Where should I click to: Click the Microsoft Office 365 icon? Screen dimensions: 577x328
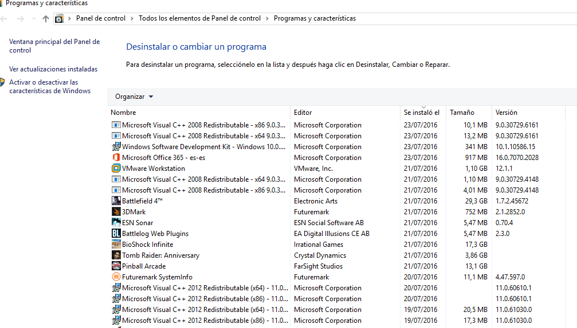[x=116, y=158]
